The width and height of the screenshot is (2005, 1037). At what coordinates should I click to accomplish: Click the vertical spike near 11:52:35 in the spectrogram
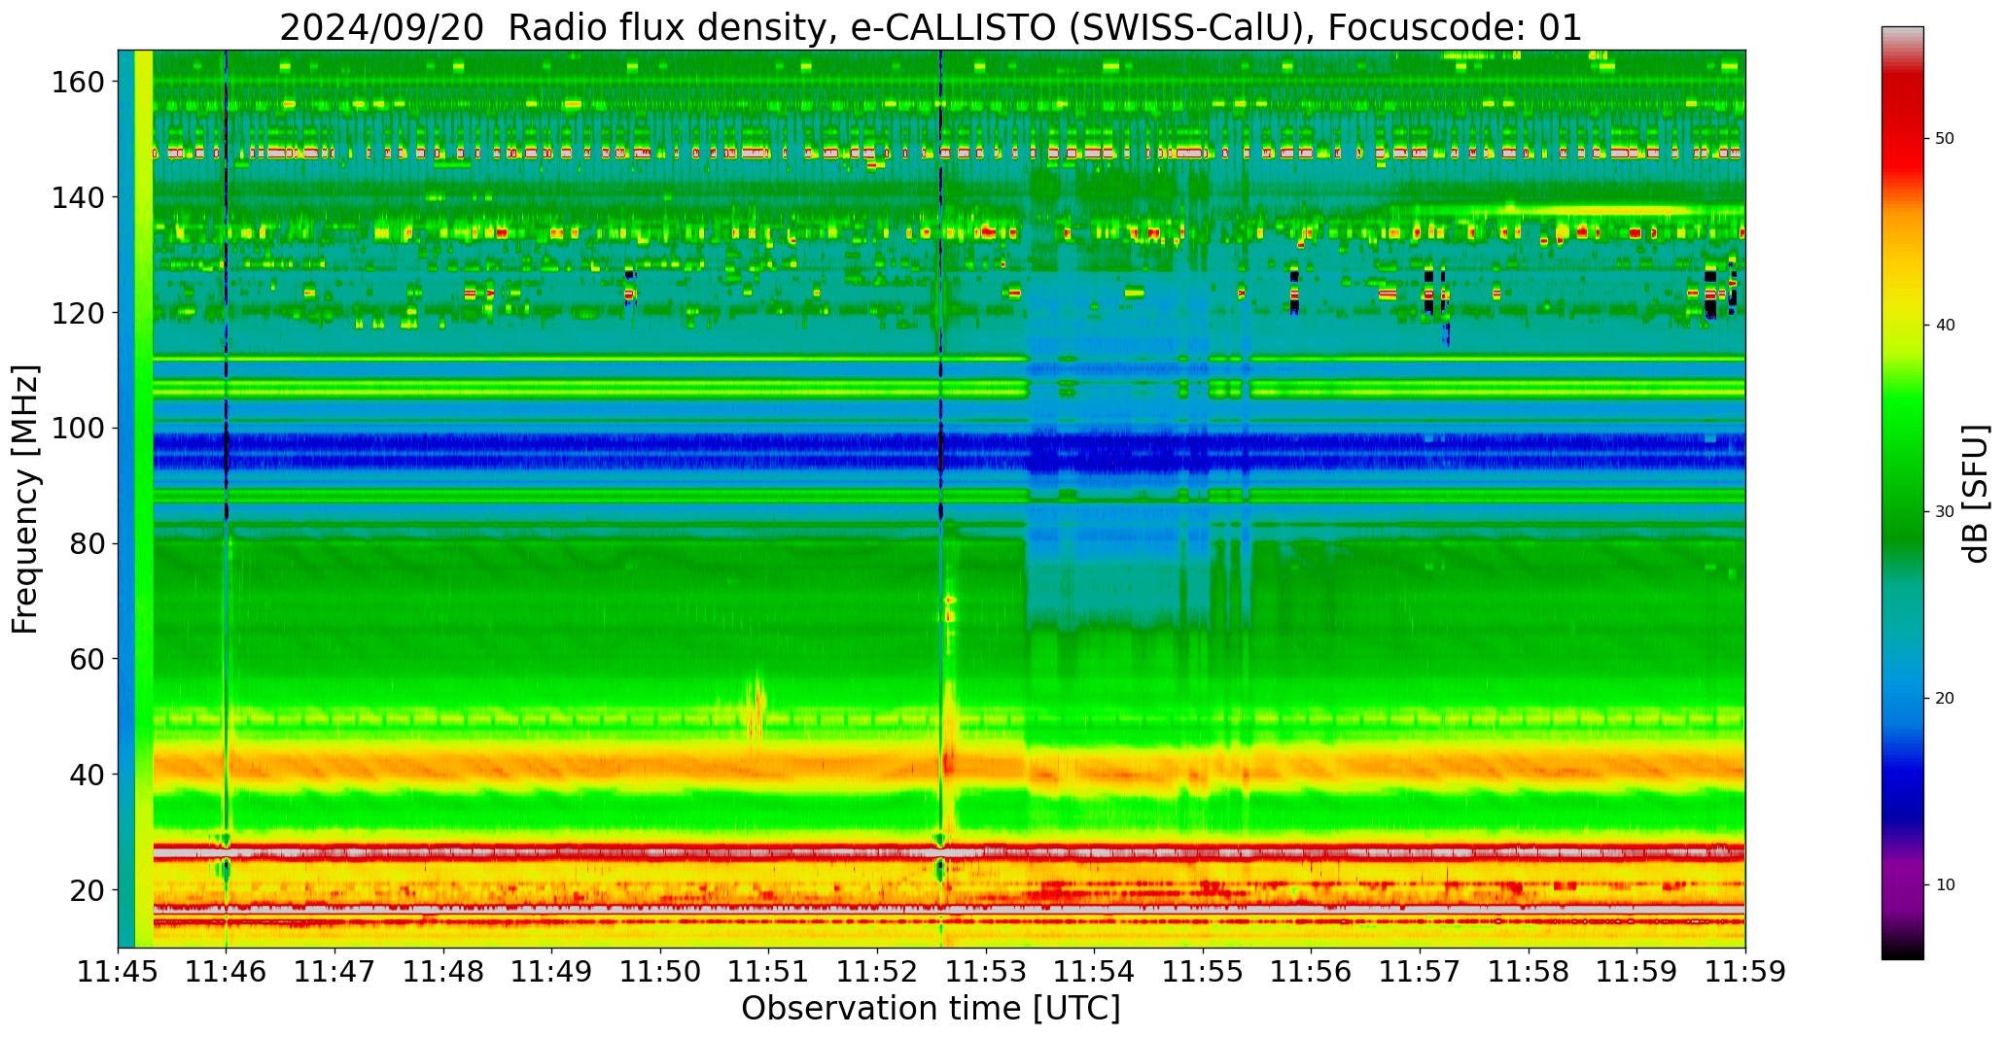[941, 499]
